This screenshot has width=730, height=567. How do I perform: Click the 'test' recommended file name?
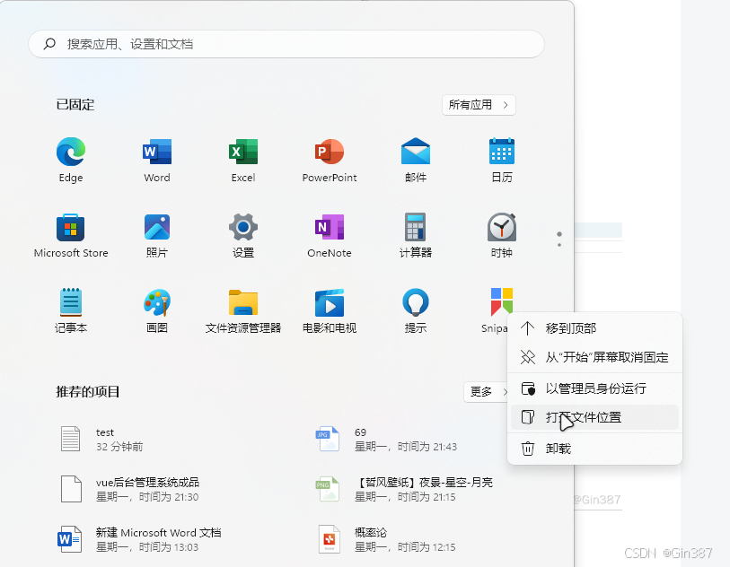point(105,432)
